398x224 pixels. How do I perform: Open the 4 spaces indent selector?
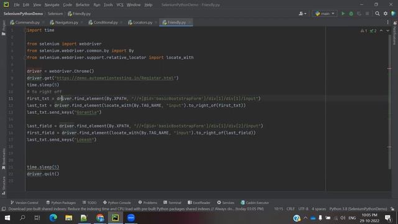pos(318,209)
